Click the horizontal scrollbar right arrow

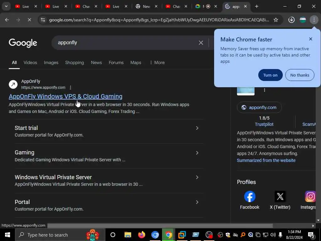coord(313,226)
